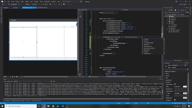
Task: Click the search magnifier in title bar
Action: (81, 1)
